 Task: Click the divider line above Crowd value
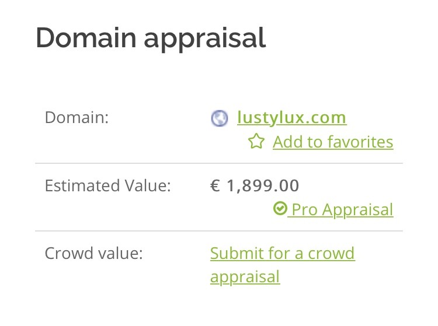pyautogui.click(x=219, y=231)
